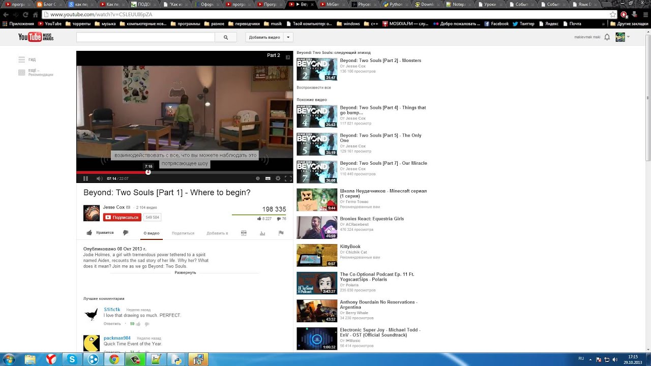Open the dropdown arrow beside Добавить видео

point(288,37)
